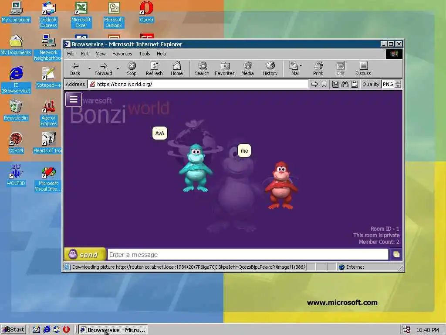Click the address bar URL field
Viewport: 446px width, 335px height.
tap(198, 84)
